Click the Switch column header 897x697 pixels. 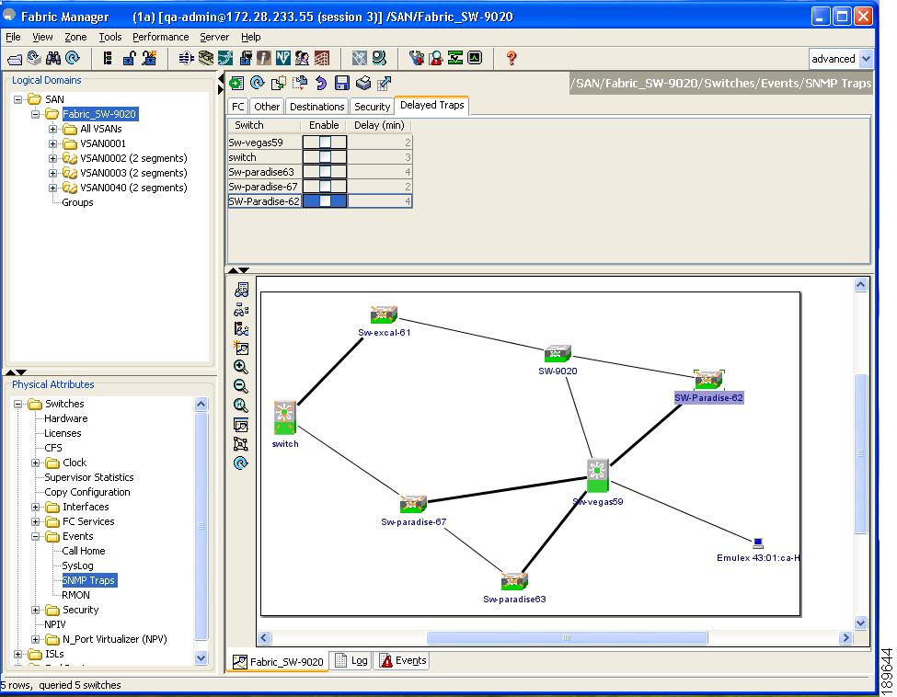264,125
